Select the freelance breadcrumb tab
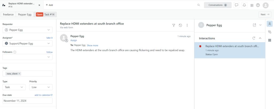 click(x=8, y=14)
